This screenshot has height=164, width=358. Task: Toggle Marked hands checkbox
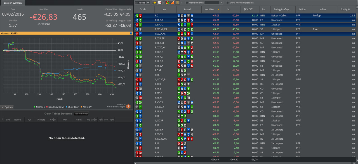[x=187, y=3]
